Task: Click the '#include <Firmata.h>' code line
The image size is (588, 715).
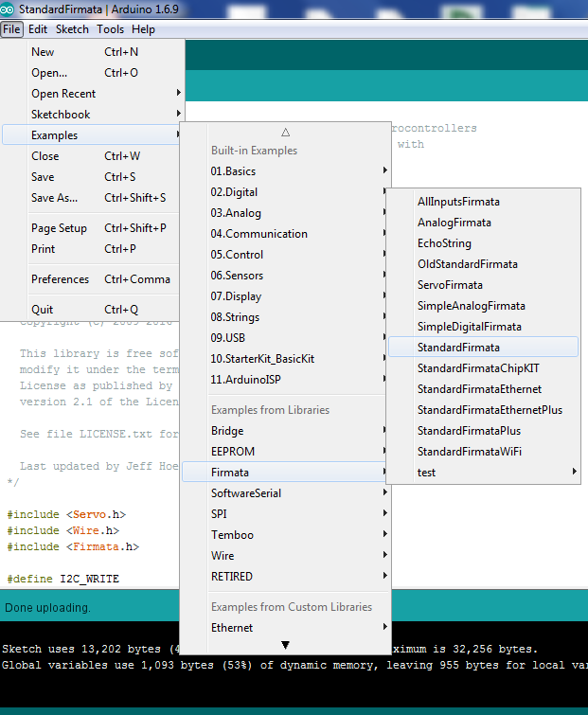Action: (74, 546)
